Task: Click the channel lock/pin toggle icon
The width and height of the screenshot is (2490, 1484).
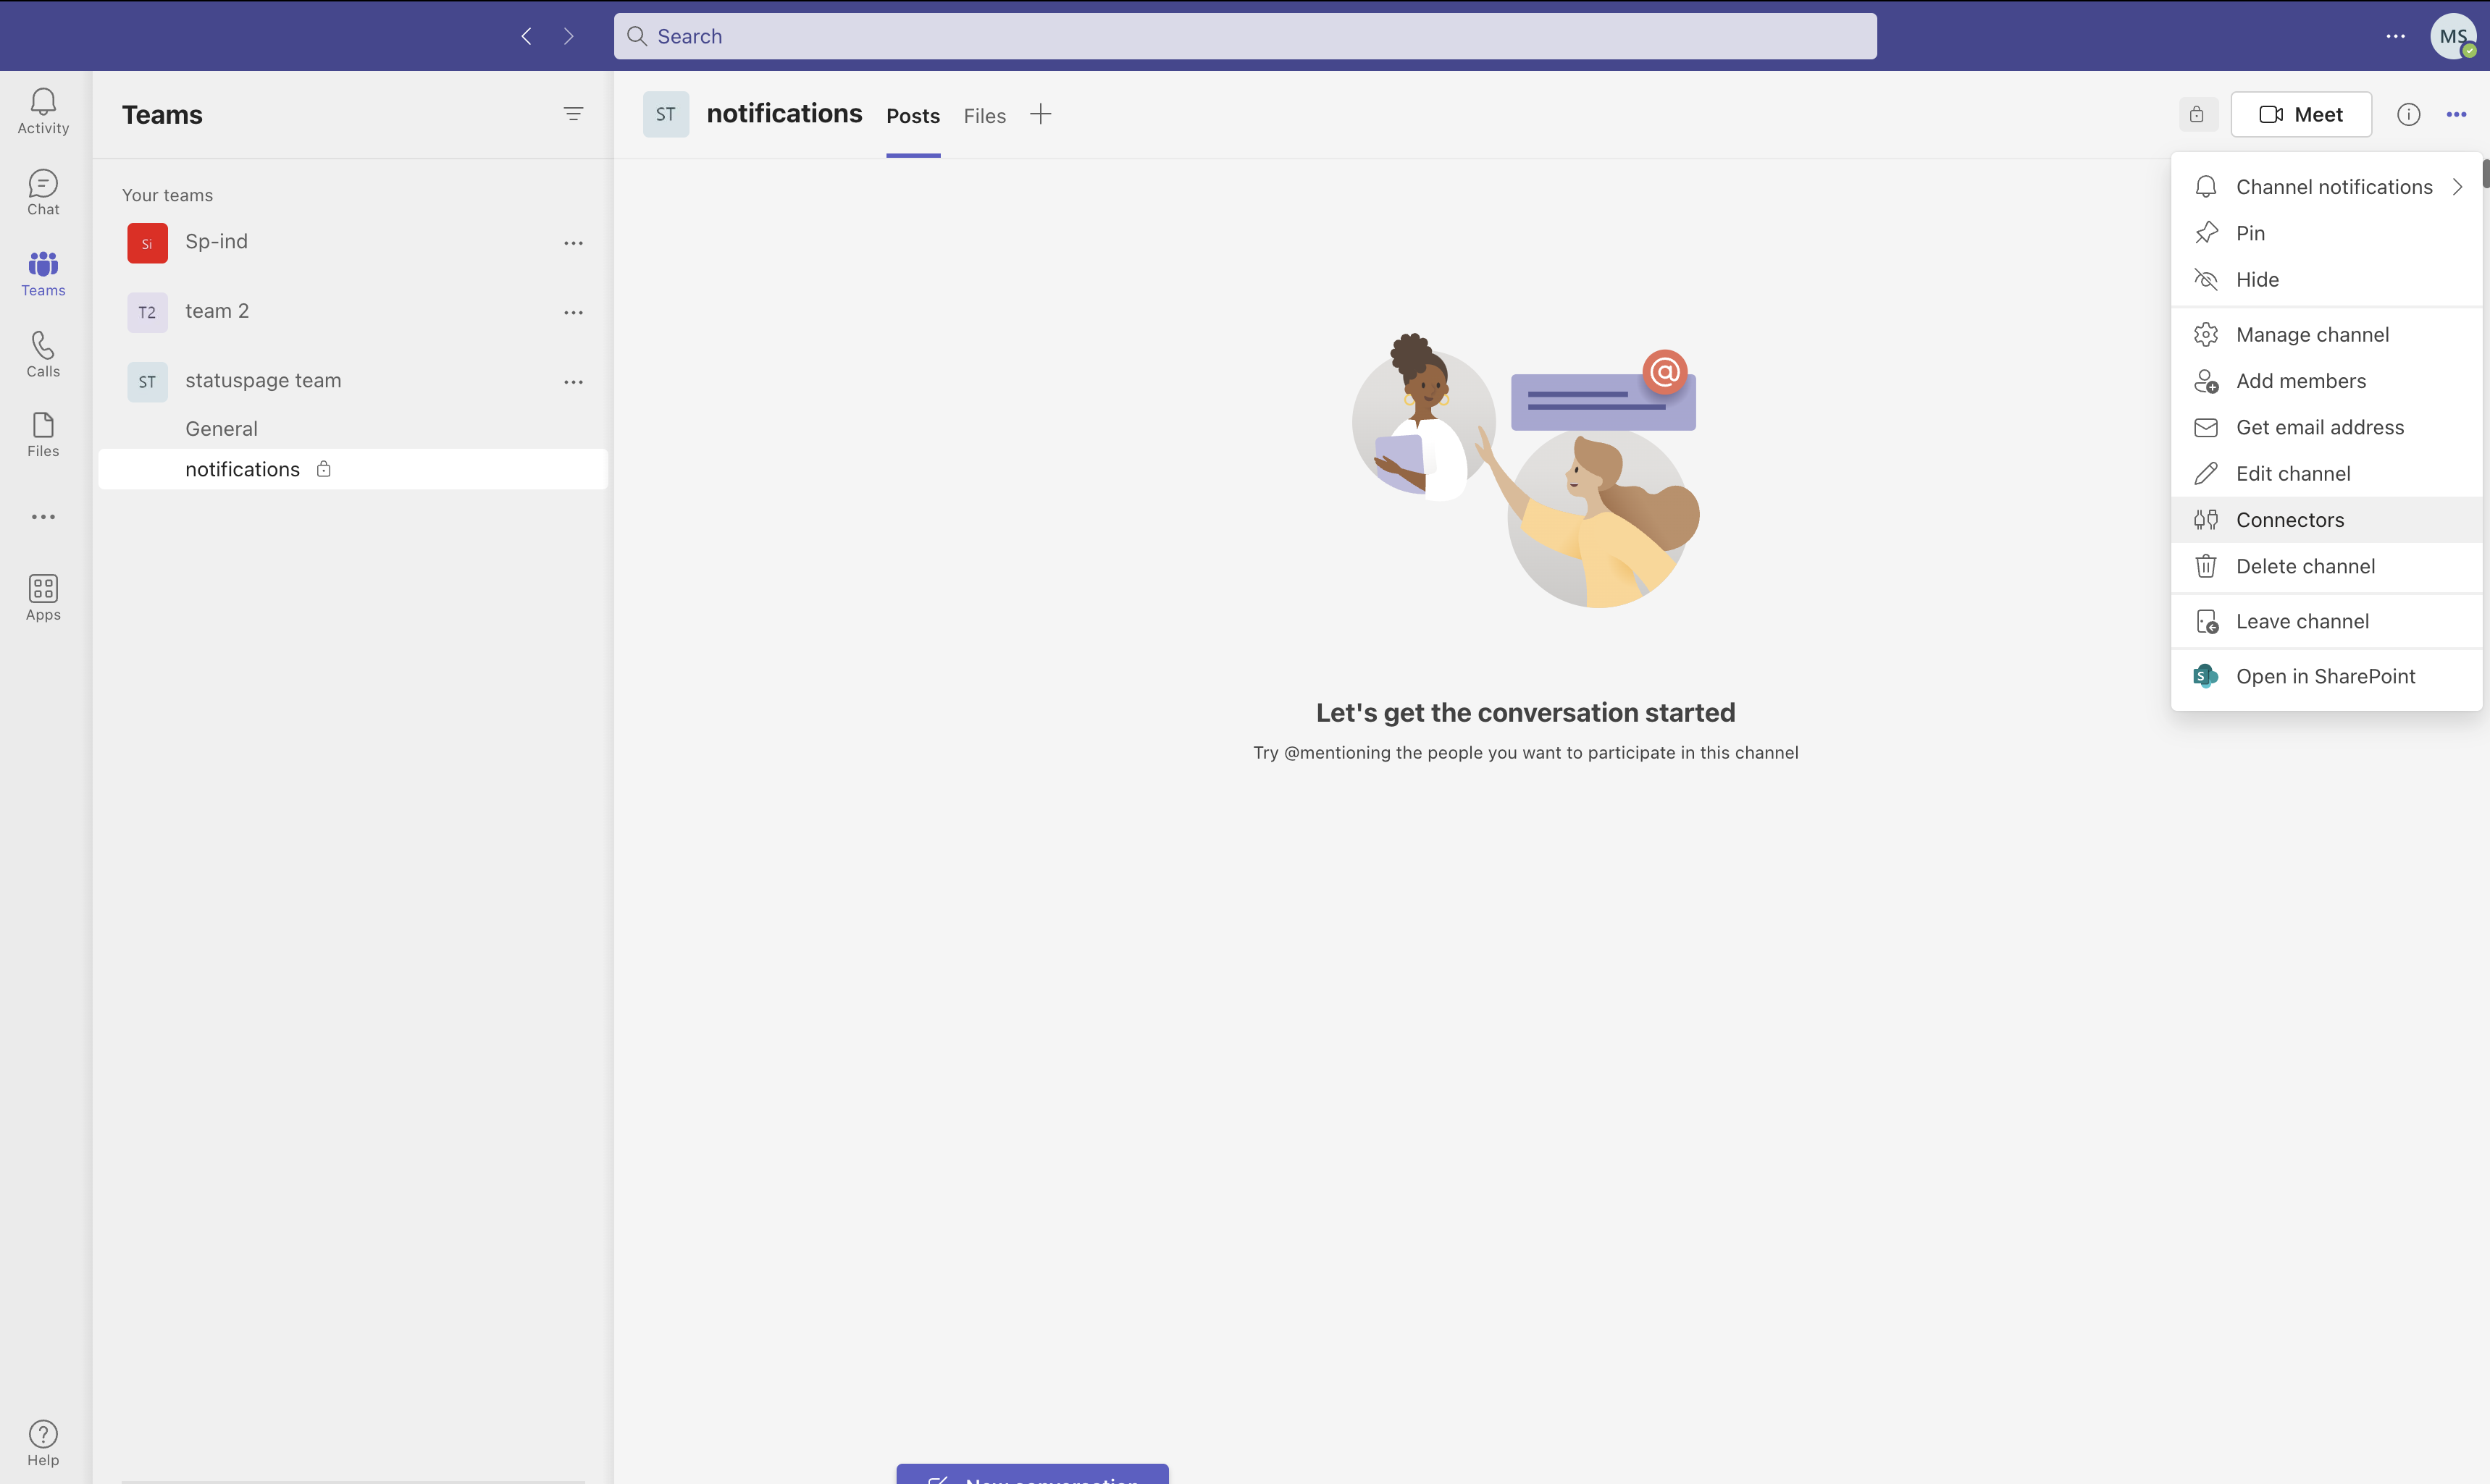Action: click(2197, 113)
